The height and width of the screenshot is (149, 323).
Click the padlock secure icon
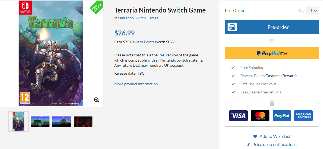point(272,103)
